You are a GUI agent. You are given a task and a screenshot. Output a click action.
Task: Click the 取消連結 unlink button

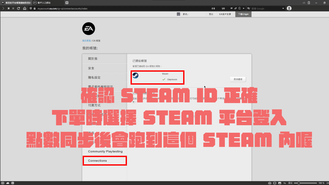(x=238, y=79)
